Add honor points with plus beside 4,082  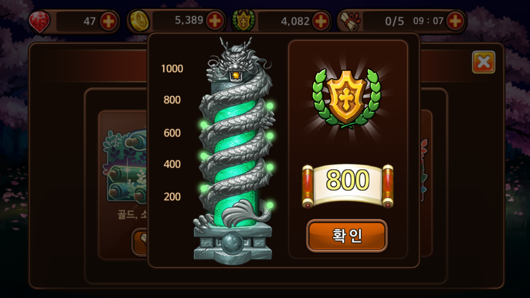click(321, 22)
